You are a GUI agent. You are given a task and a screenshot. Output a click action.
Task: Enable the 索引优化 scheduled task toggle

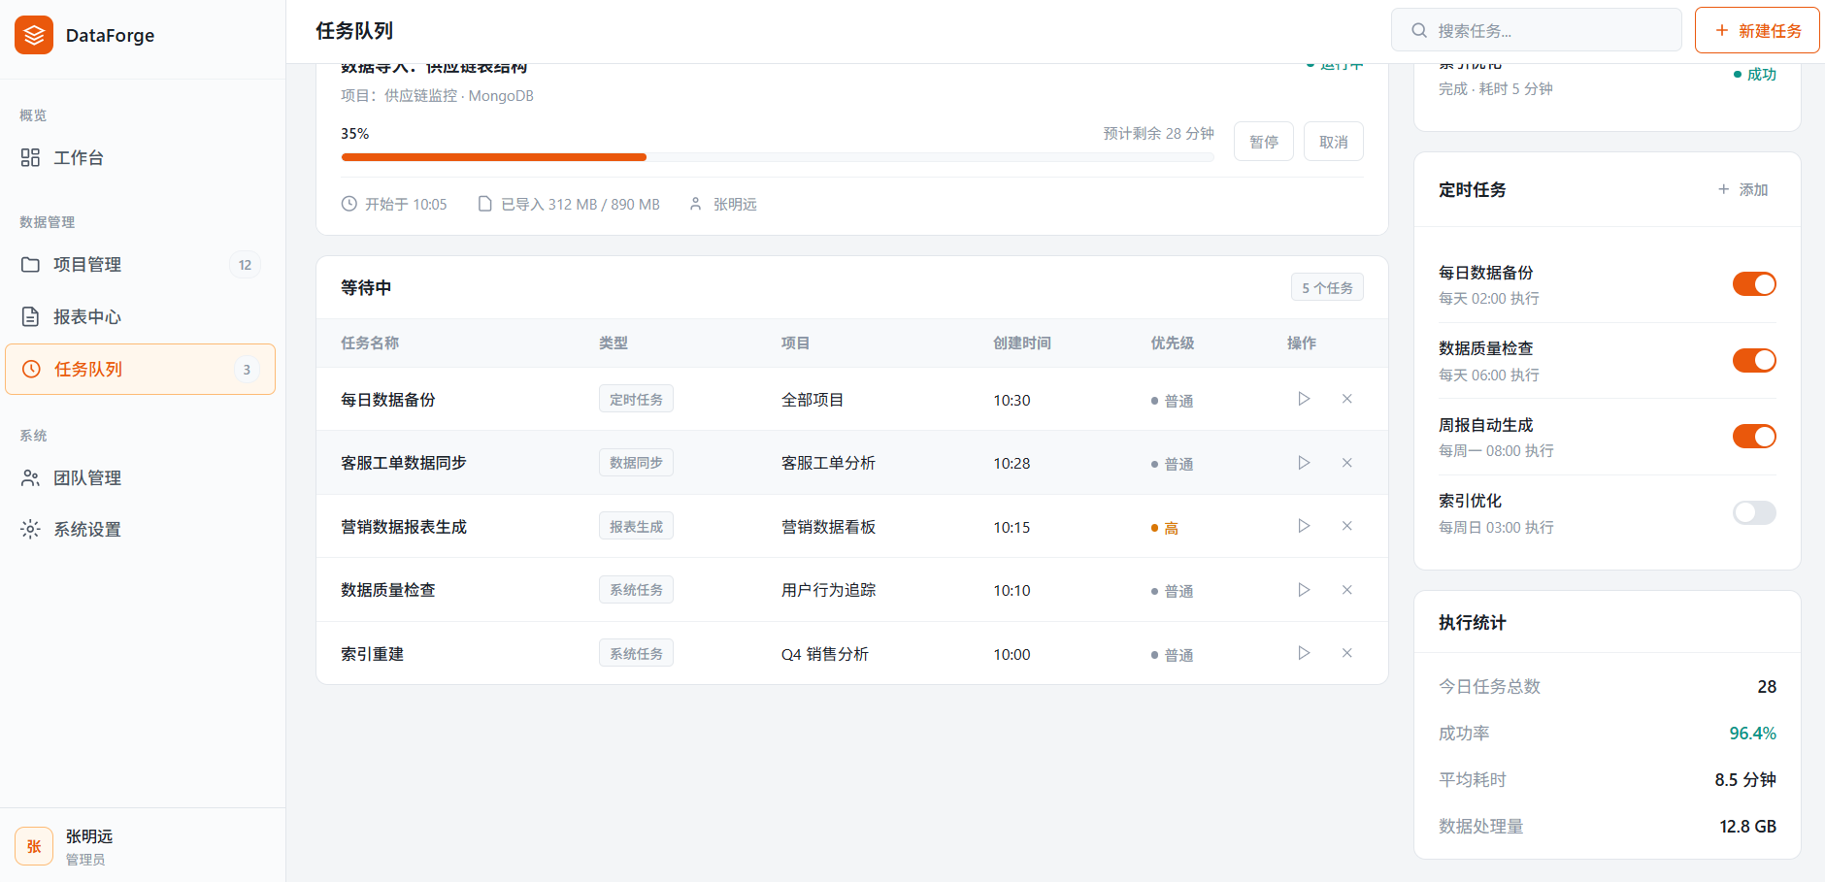(1754, 512)
